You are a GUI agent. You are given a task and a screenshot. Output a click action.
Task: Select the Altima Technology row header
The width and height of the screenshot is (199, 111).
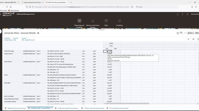pos(9,51)
